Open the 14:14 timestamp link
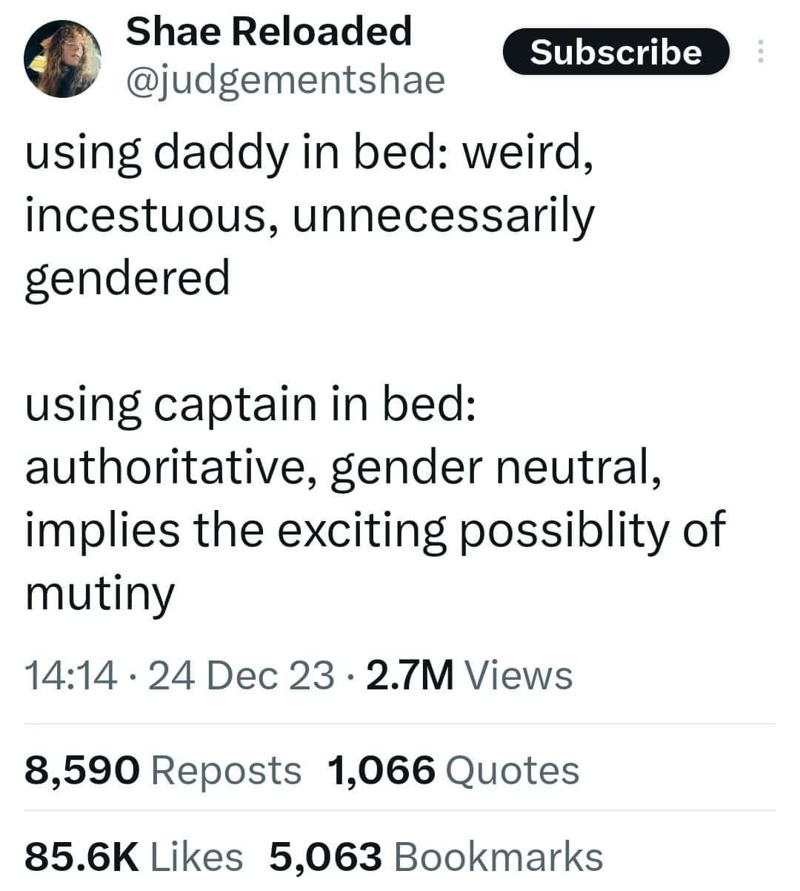Viewport: 800px width, 891px height. pyautogui.click(x=71, y=676)
